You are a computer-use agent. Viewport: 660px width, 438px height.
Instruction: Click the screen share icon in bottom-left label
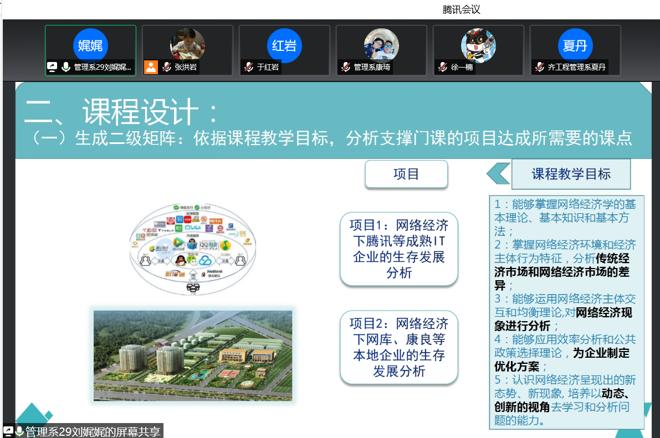(8, 431)
